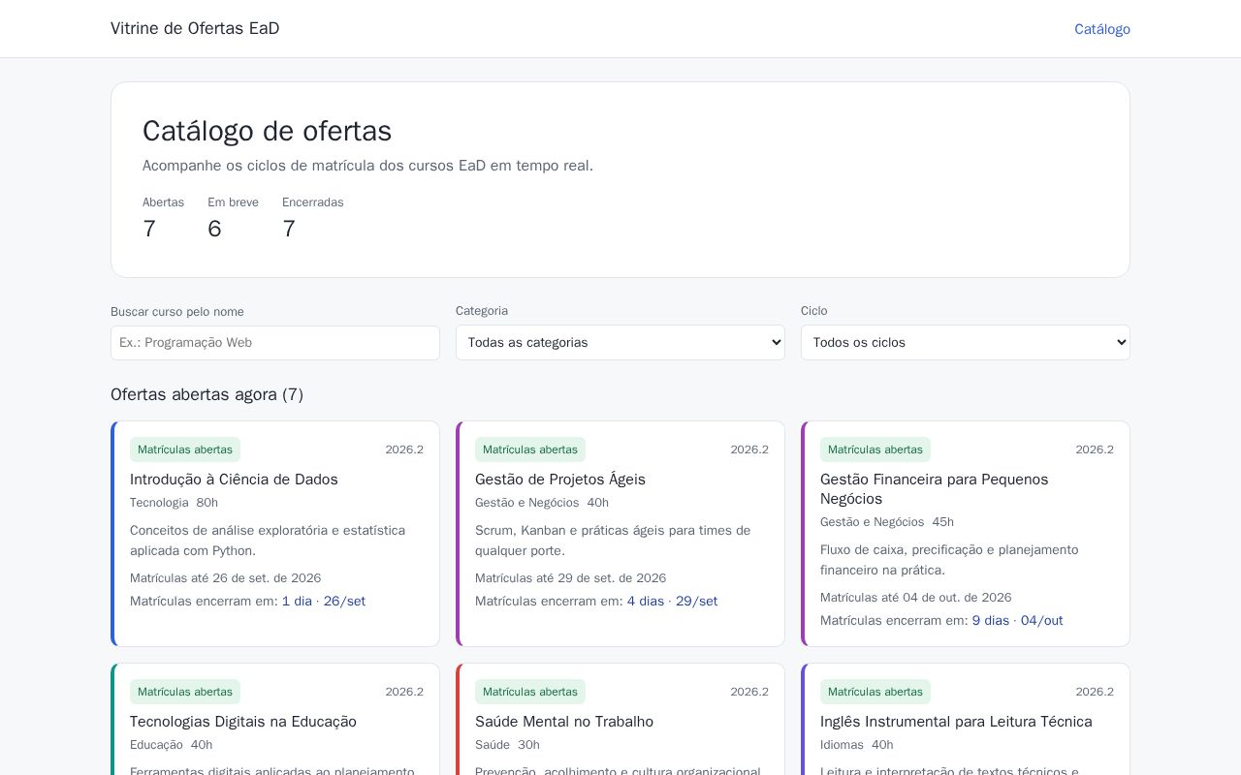1241x775 pixels.
Task: Click Ofertas abertas agora (7) heading
Action: [207, 394]
